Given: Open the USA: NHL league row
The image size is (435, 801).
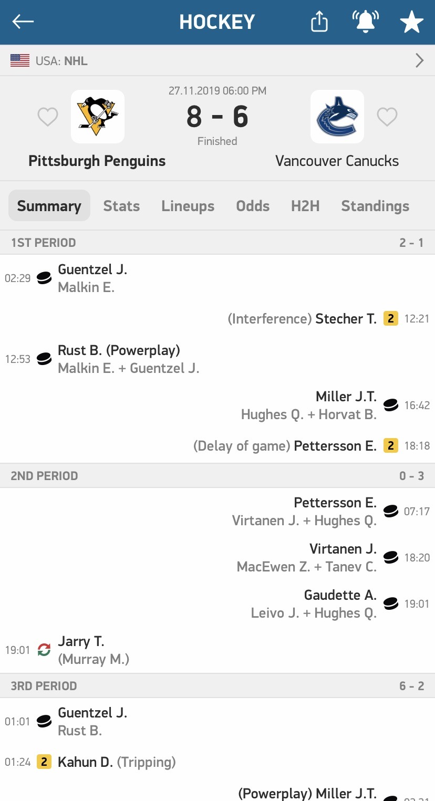Looking at the screenshot, I should [x=217, y=61].
